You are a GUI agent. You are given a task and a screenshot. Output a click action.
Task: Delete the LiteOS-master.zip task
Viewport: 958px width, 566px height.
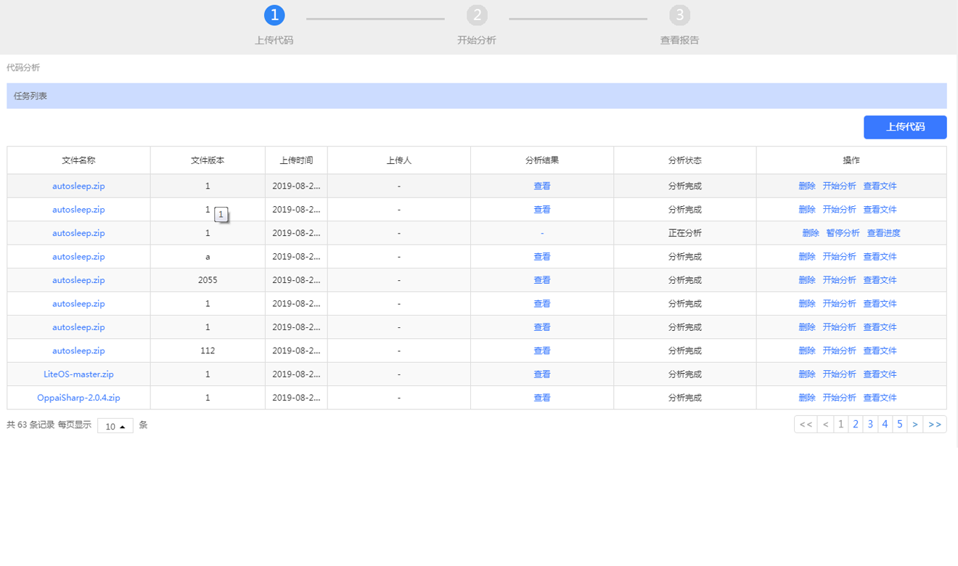(807, 374)
